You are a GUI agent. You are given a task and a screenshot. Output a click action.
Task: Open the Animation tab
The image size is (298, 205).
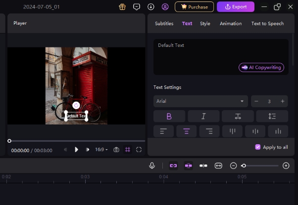tap(231, 24)
